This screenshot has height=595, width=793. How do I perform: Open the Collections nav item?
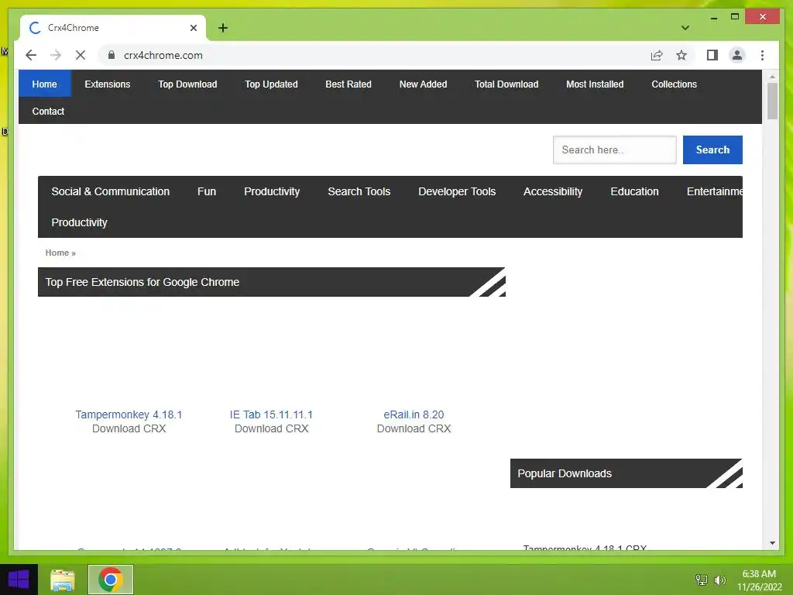(675, 84)
